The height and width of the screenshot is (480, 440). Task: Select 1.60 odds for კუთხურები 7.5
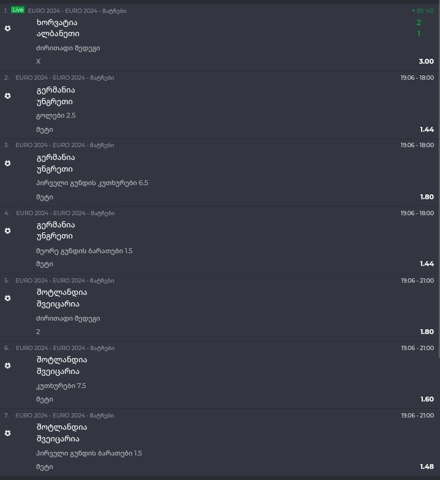[x=427, y=399]
